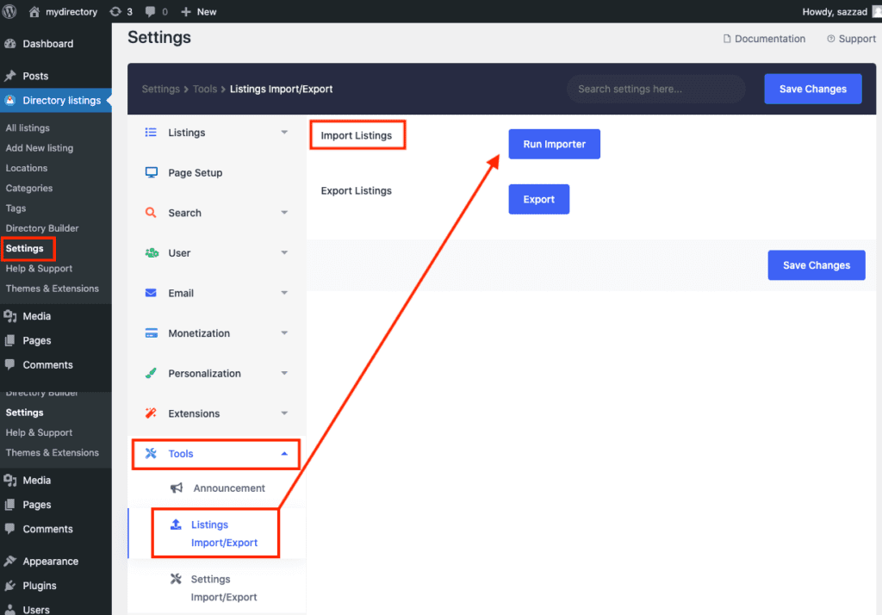The width and height of the screenshot is (882, 615).
Task: Click the Email envelope icon
Action: (152, 293)
